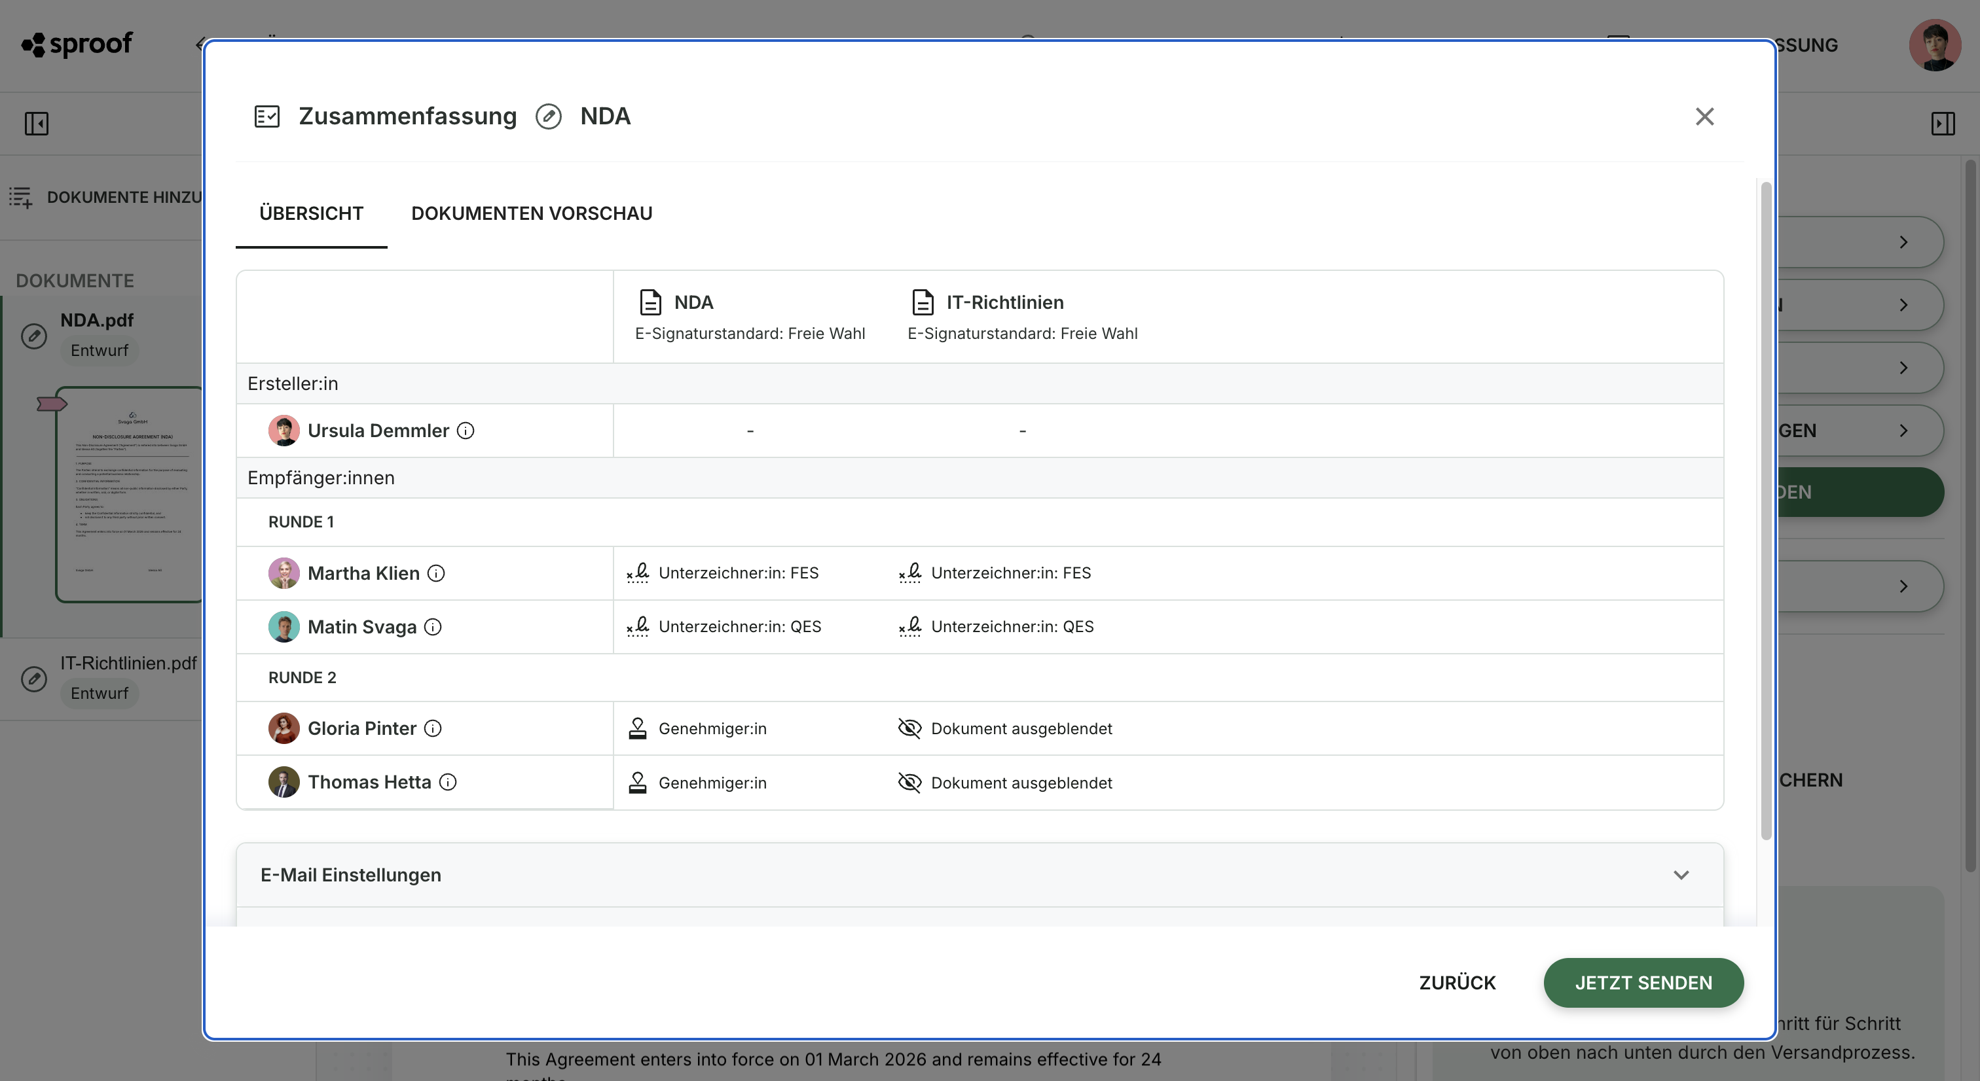Click 'Unterzeichner:in: QES' under NDA for Matin Svaga
Screen dimensions: 1980x1081
pyautogui.click(x=739, y=627)
